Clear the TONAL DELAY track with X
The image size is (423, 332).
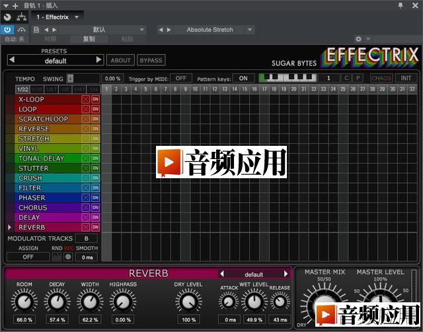click(x=85, y=158)
